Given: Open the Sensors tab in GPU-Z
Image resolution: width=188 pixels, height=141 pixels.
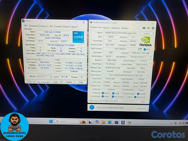Looking at the screenshot, I should pyautogui.click(x=106, y=28).
